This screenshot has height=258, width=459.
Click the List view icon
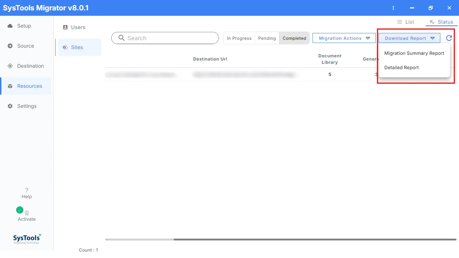[400, 22]
